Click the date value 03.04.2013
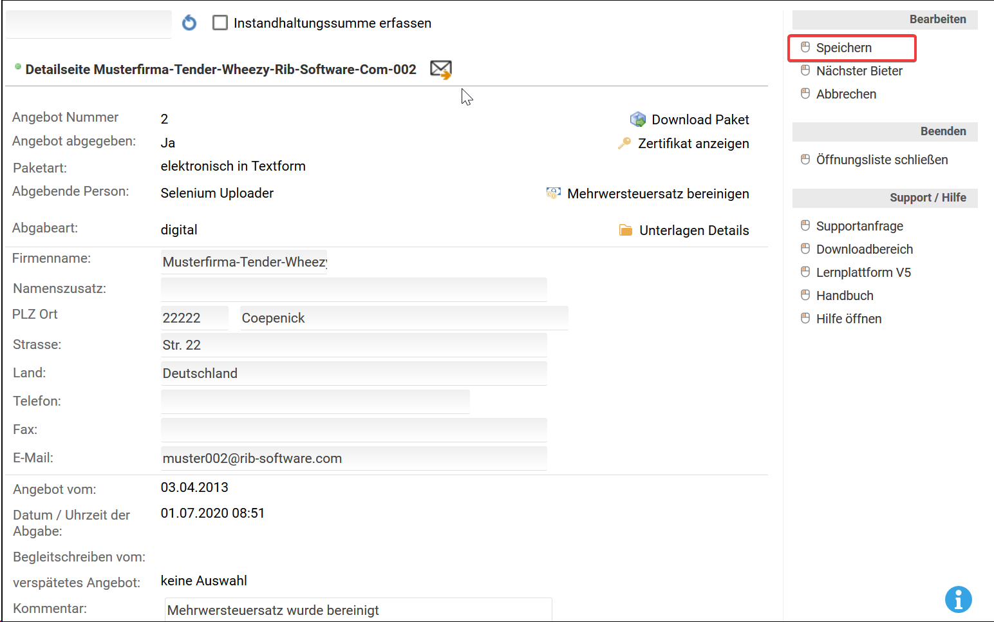Image resolution: width=994 pixels, height=622 pixels. point(194,487)
